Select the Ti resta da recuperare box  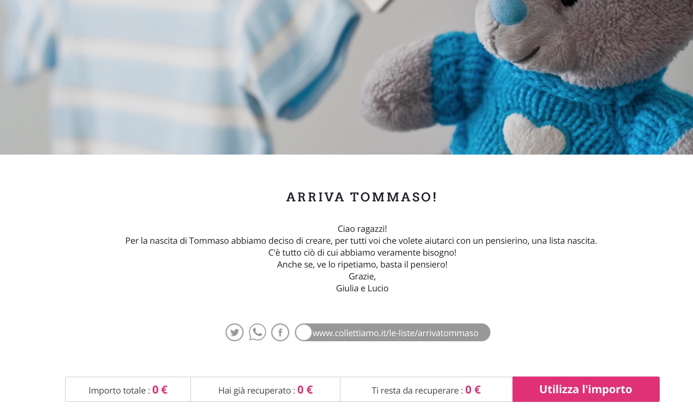pyautogui.click(x=426, y=389)
